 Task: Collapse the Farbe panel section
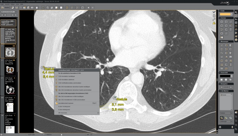[220, 11]
